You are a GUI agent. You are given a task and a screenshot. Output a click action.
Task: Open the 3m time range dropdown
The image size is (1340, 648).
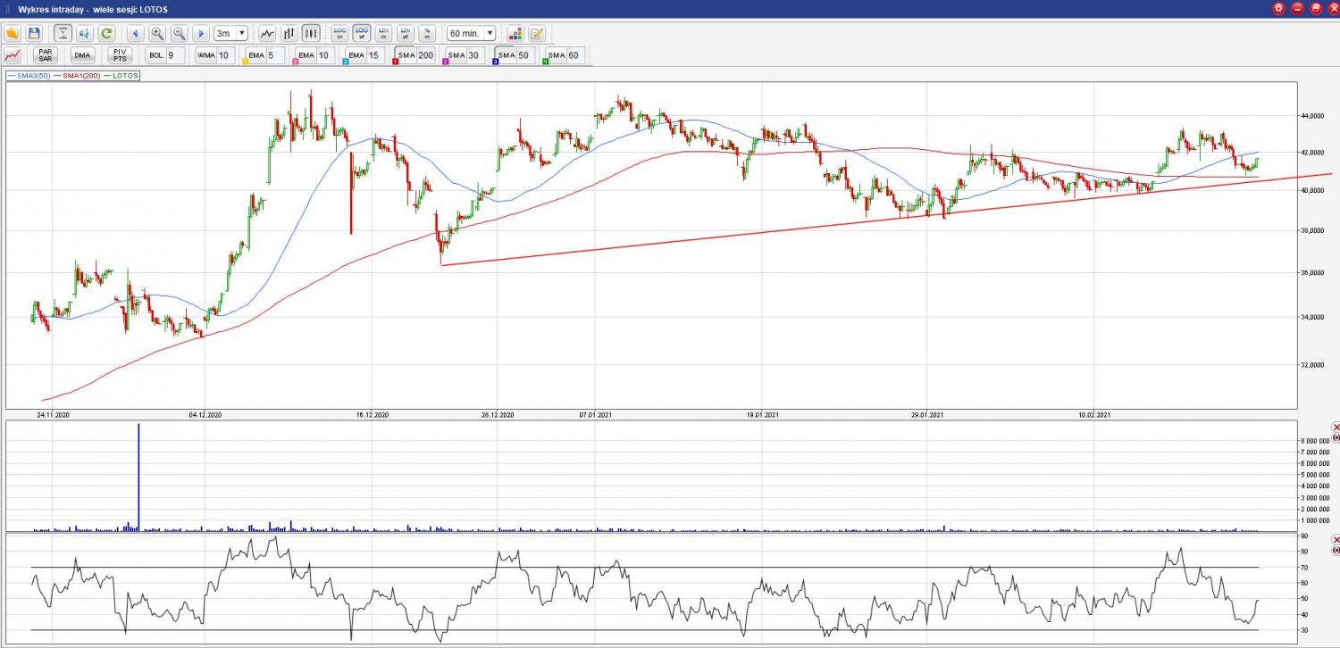(x=230, y=33)
